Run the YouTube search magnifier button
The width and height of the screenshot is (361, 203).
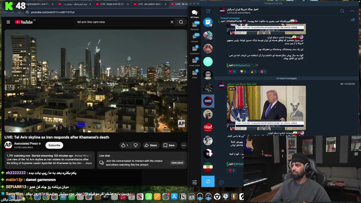pyautogui.click(x=181, y=22)
